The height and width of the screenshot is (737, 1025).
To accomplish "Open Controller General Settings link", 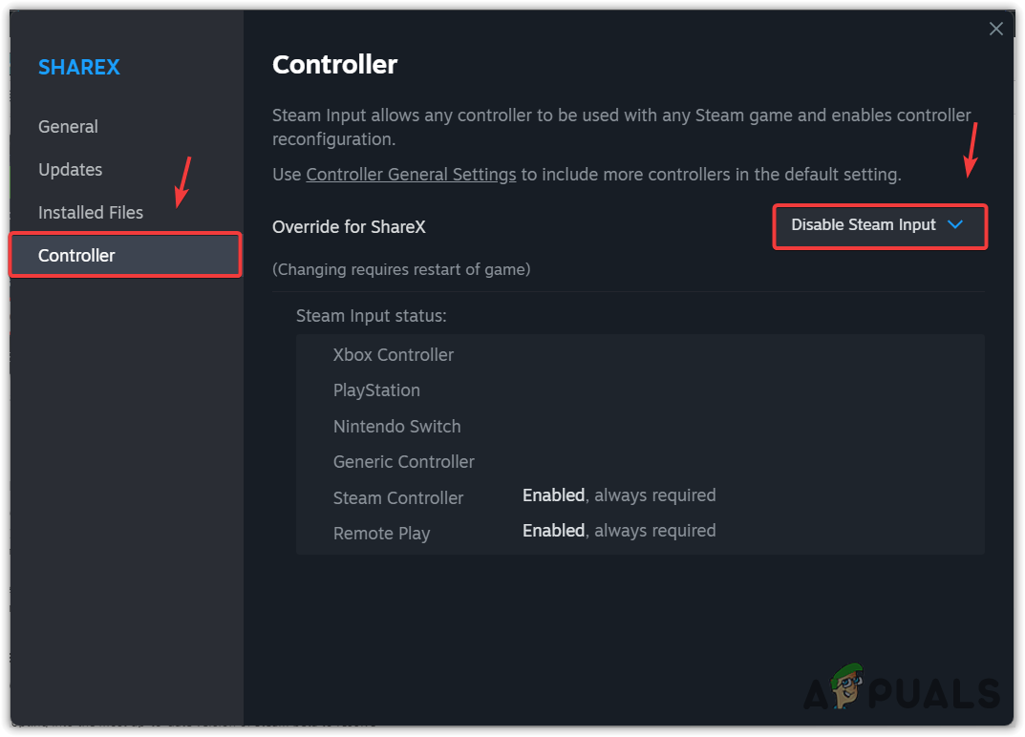I will [x=411, y=175].
